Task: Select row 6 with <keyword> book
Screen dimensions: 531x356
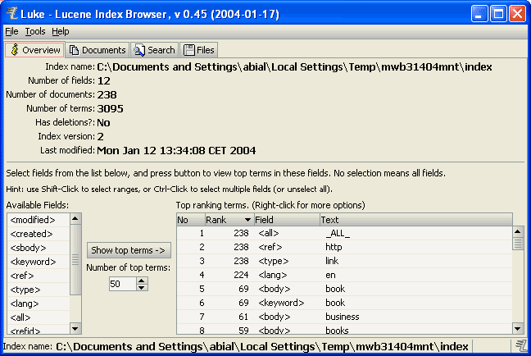Action: [x=344, y=303]
